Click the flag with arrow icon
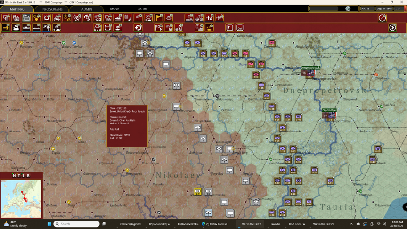Image resolution: width=407 pixels, height=229 pixels. click(x=159, y=27)
